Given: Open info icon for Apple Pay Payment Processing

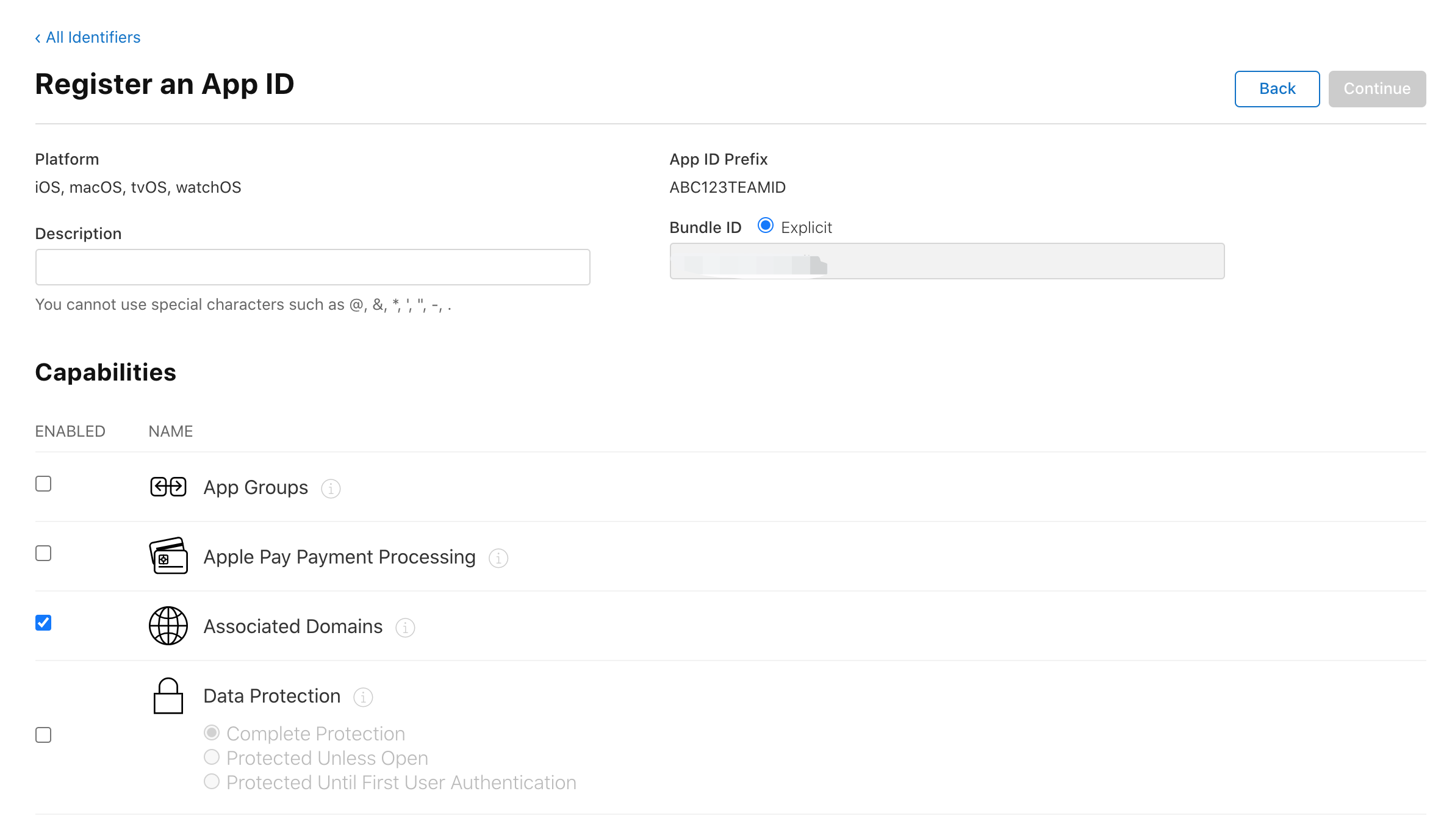Looking at the screenshot, I should click(498, 558).
